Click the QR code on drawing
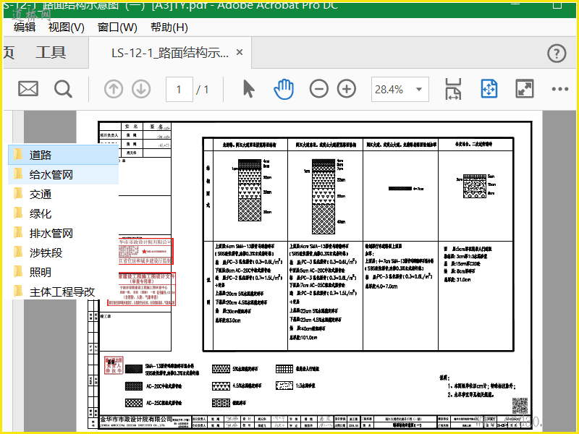The height and width of the screenshot is (434, 579). 520,406
